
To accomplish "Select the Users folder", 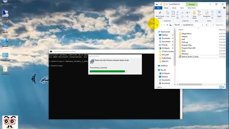I will [184, 51].
